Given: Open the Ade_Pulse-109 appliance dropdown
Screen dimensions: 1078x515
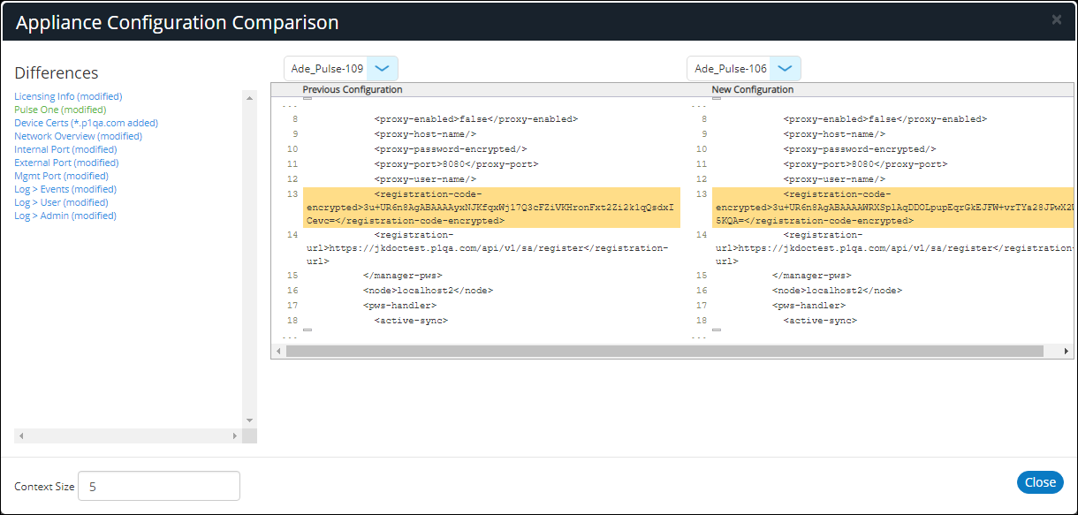Looking at the screenshot, I should (x=341, y=68).
